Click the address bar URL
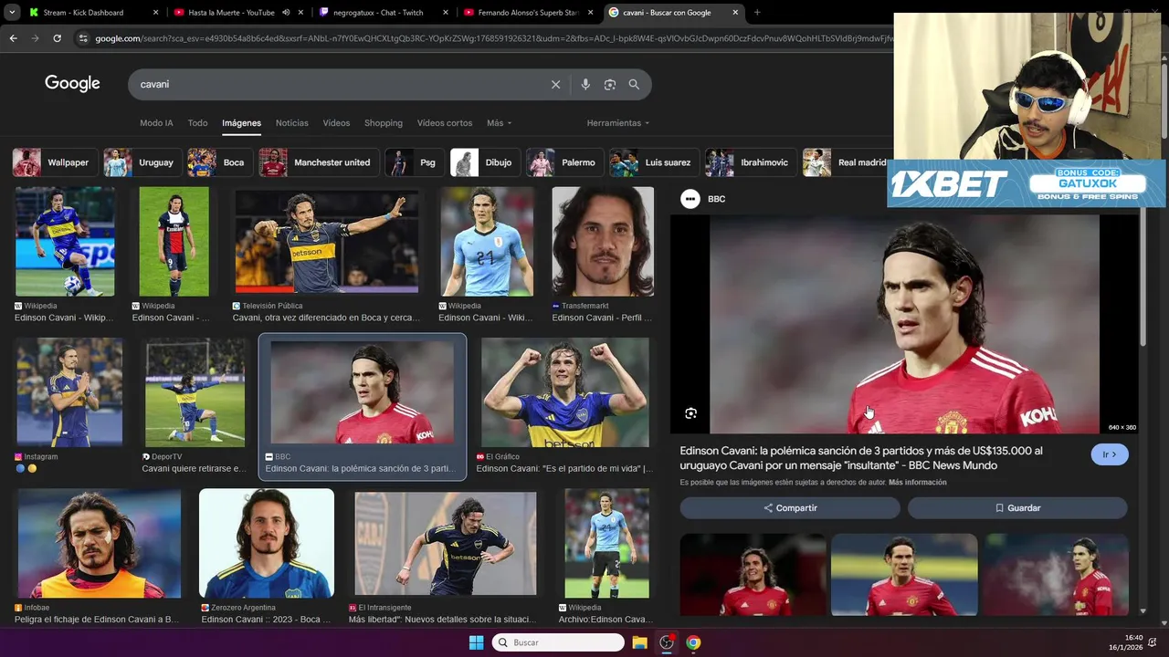Screen dimensions: 1169x657 point(493,38)
